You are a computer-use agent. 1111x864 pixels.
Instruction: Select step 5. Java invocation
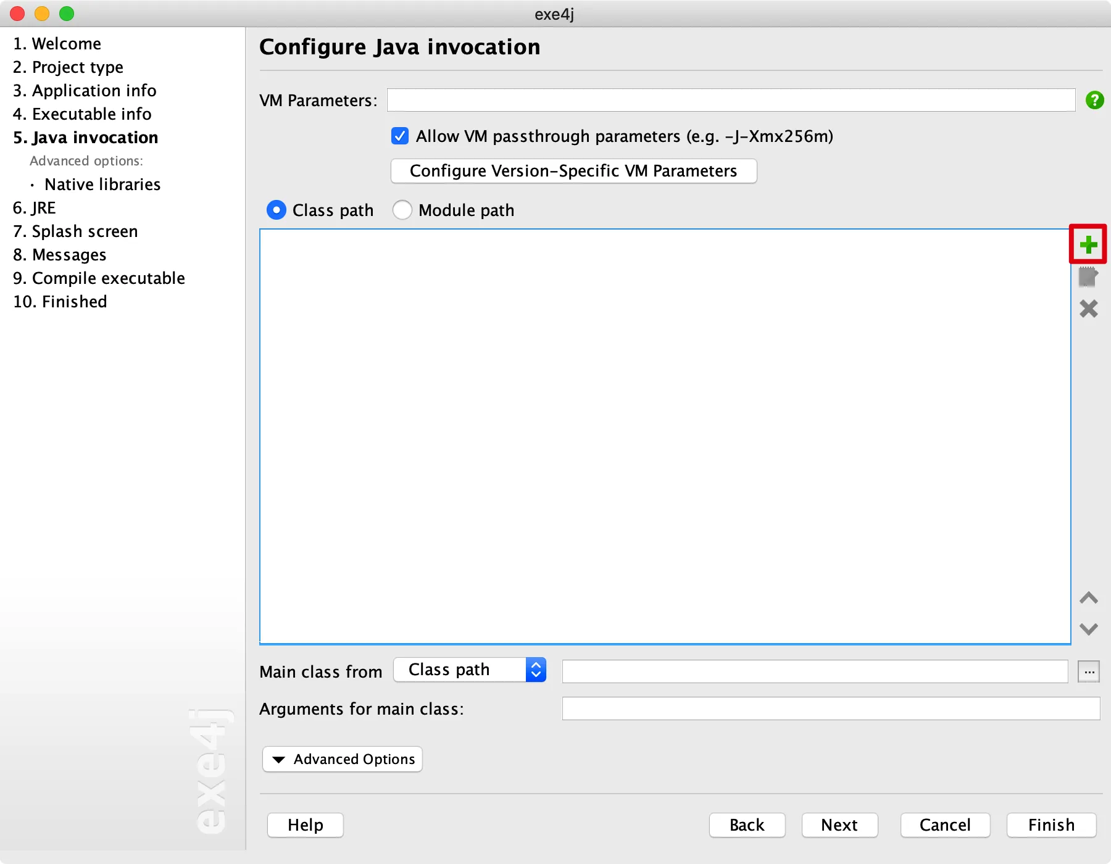click(85, 138)
